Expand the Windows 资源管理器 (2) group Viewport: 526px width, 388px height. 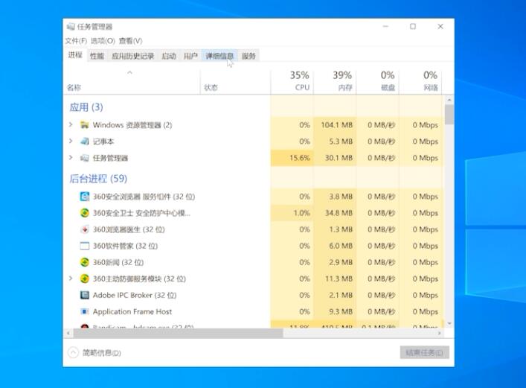pyautogui.click(x=71, y=124)
